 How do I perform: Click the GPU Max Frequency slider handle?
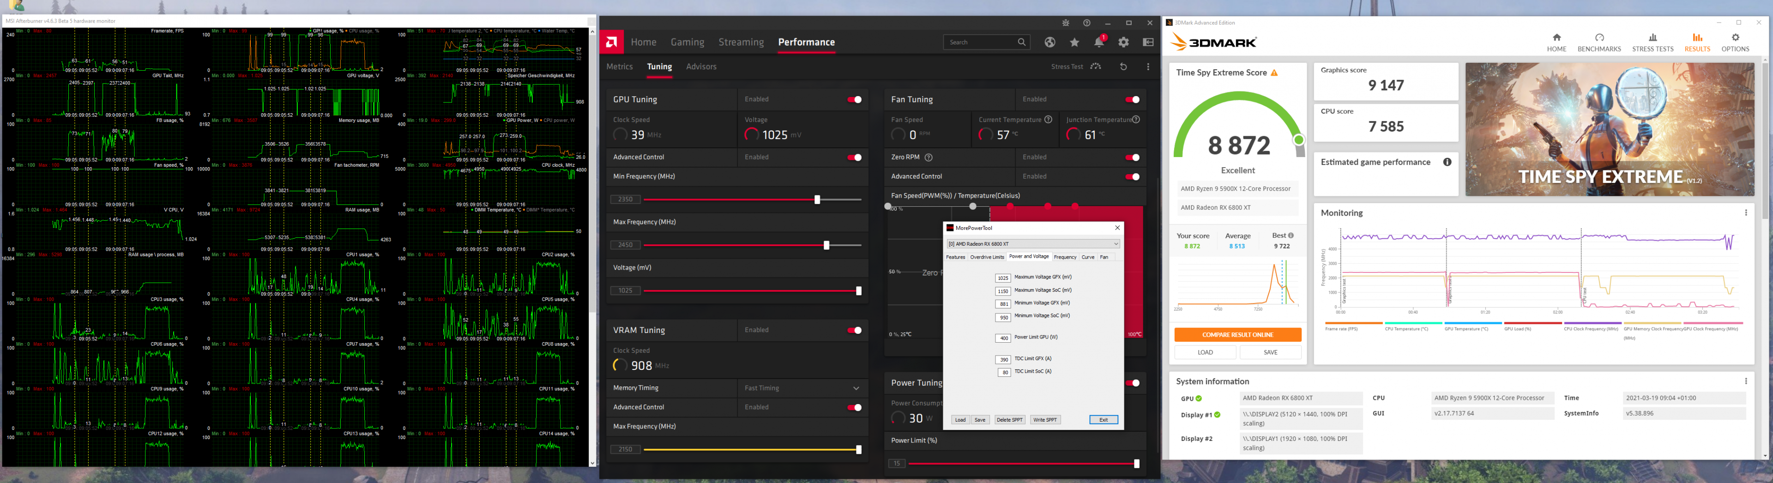click(826, 245)
